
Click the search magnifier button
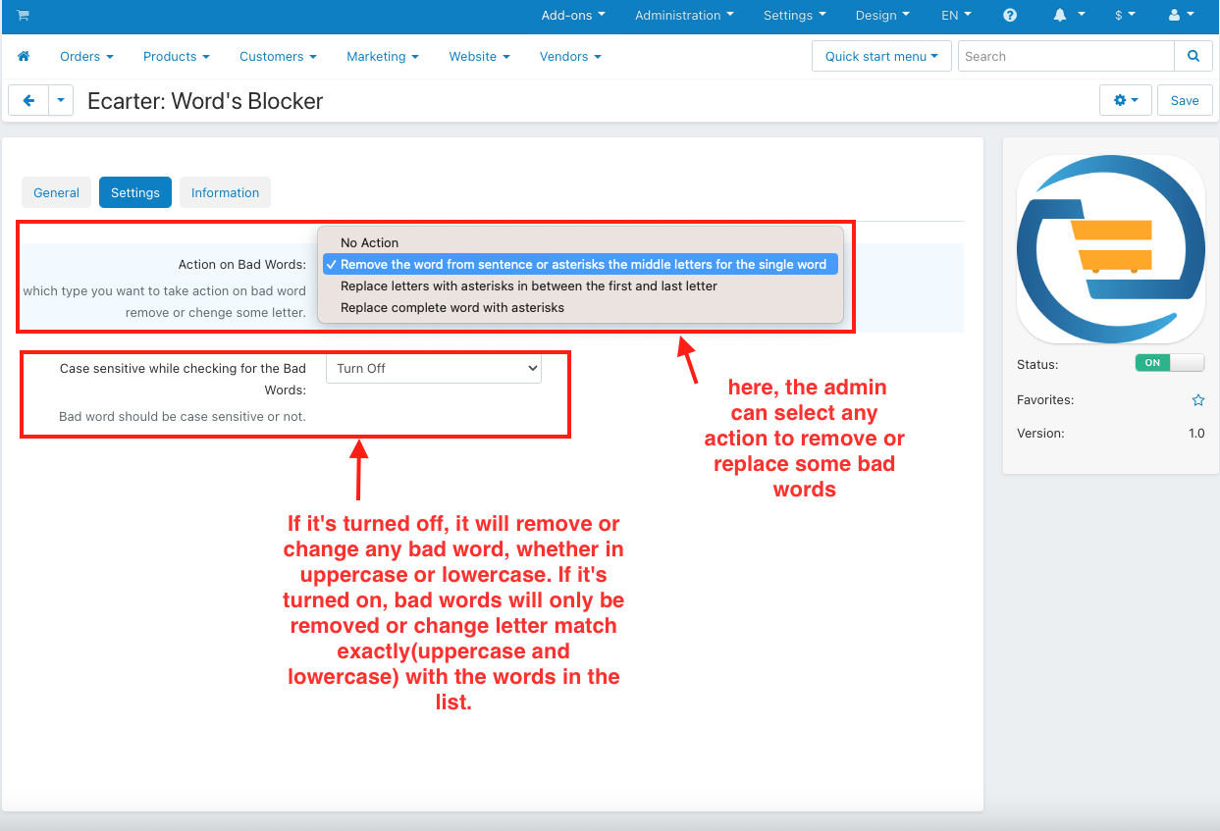click(1193, 56)
